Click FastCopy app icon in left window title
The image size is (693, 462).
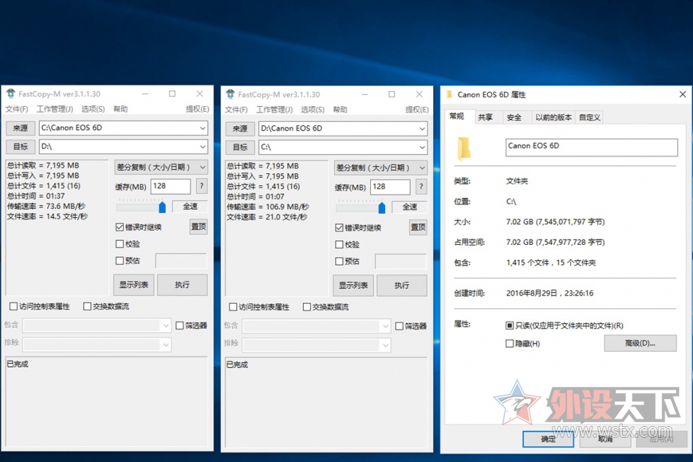[11, 93]
